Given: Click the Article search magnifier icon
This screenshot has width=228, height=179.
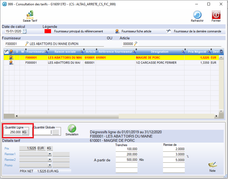Looking at the screenshot, I should click(136, 44).
